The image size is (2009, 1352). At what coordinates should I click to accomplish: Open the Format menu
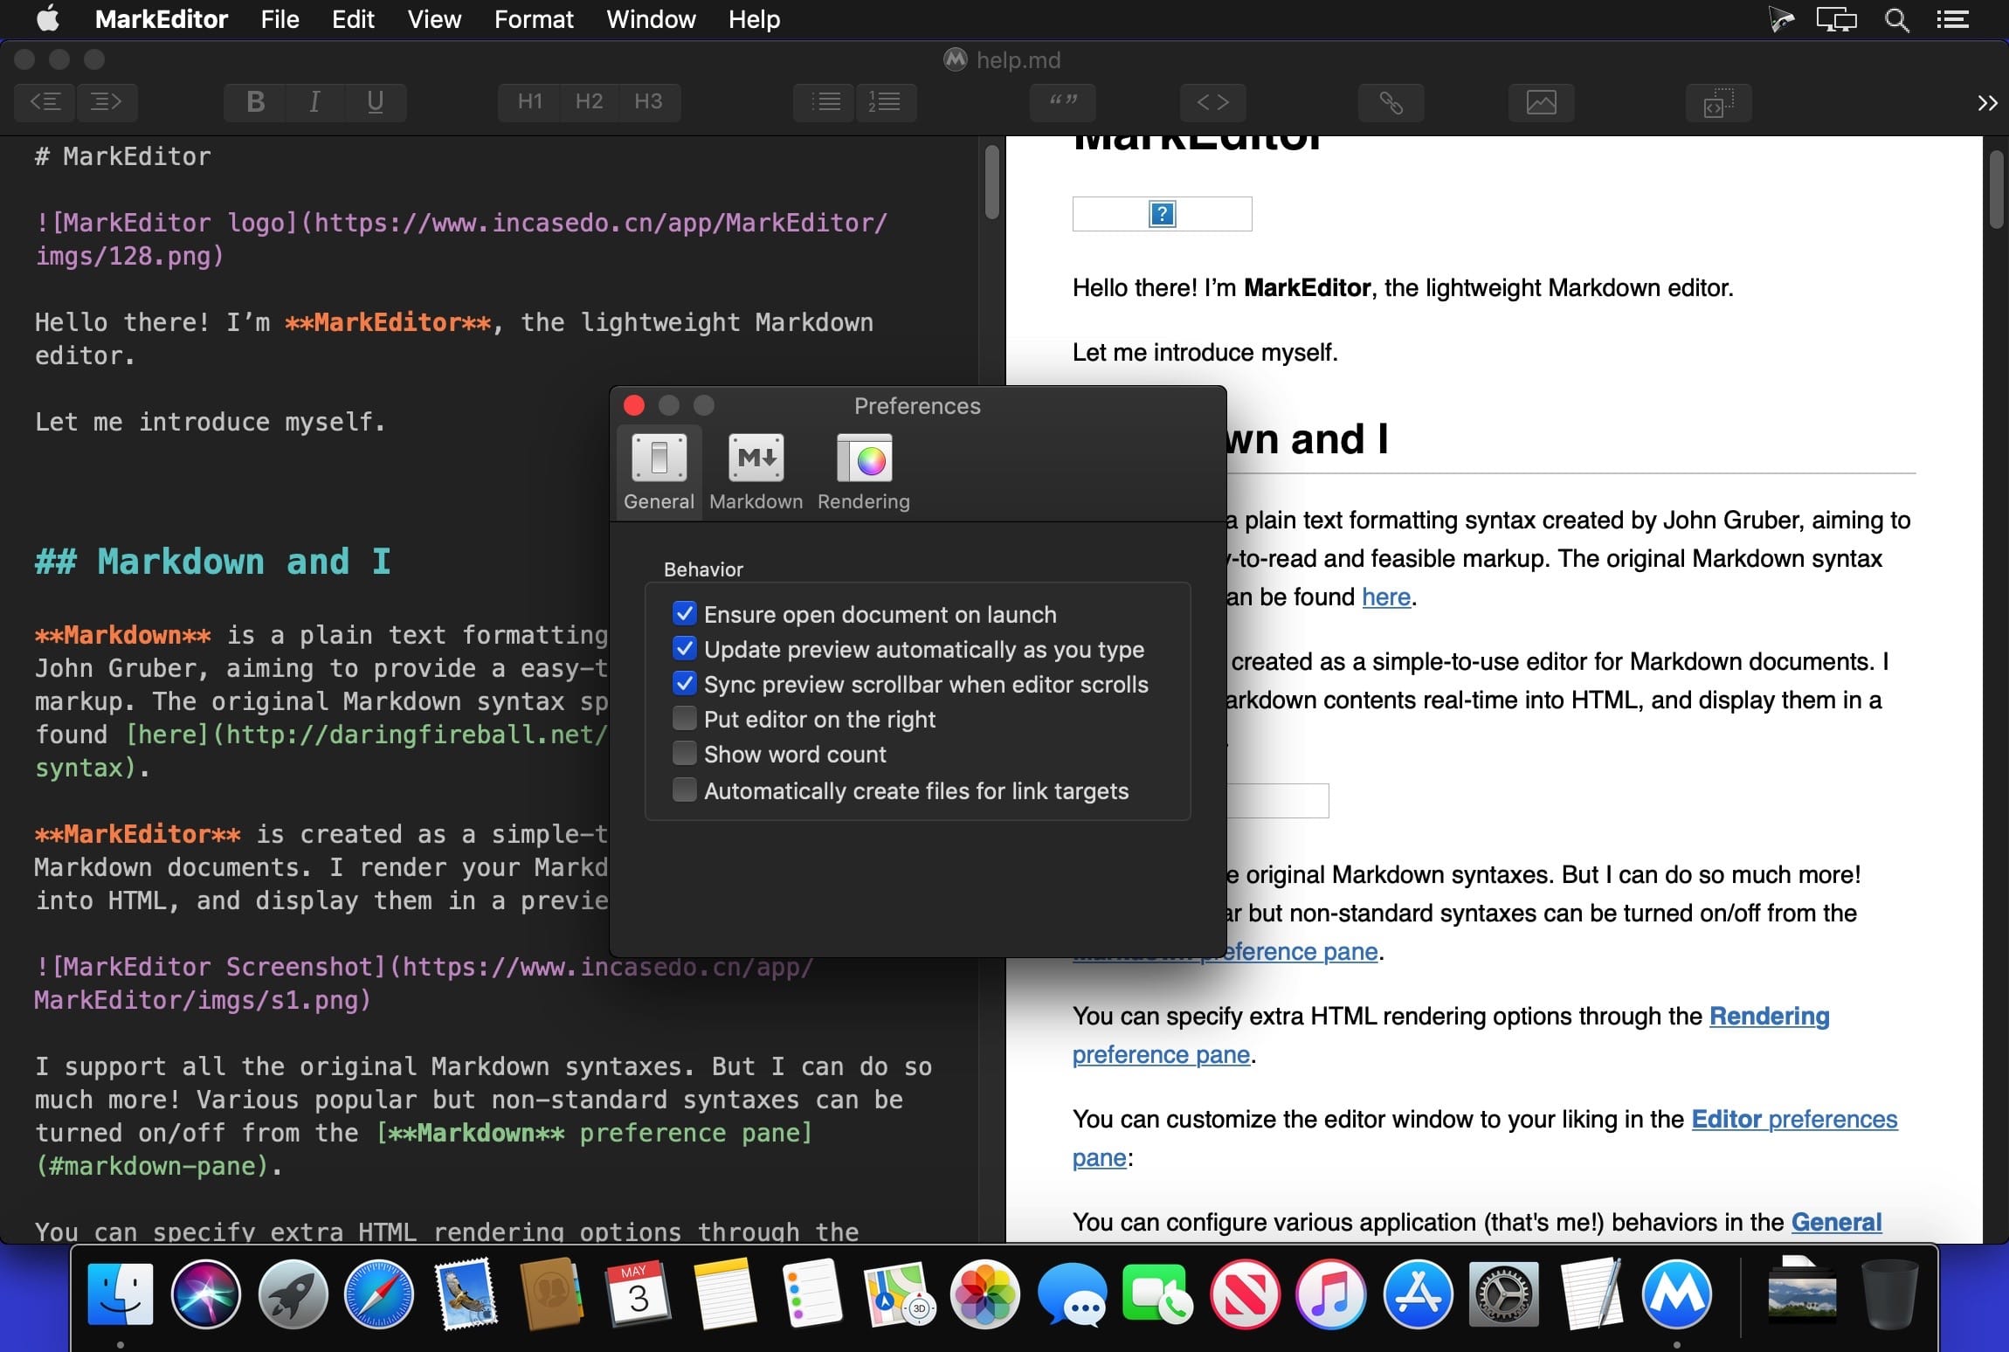pyautogui.click(x=534, y=19)
